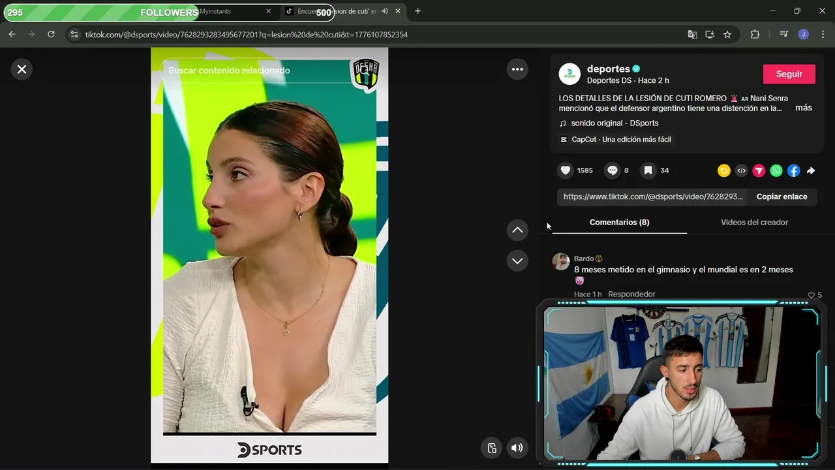The width and height of the screenshot is (835, 470).
Task: Toggle the auto-scroll icon beside volume
Action: point(492,448)
